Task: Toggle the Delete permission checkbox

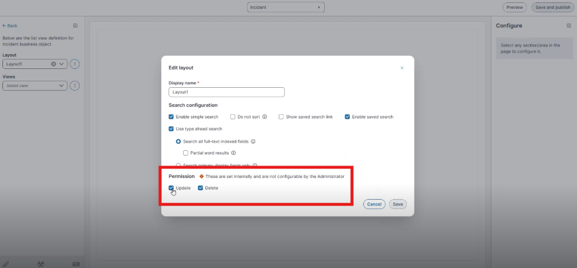Action: [x=201, y=188]
